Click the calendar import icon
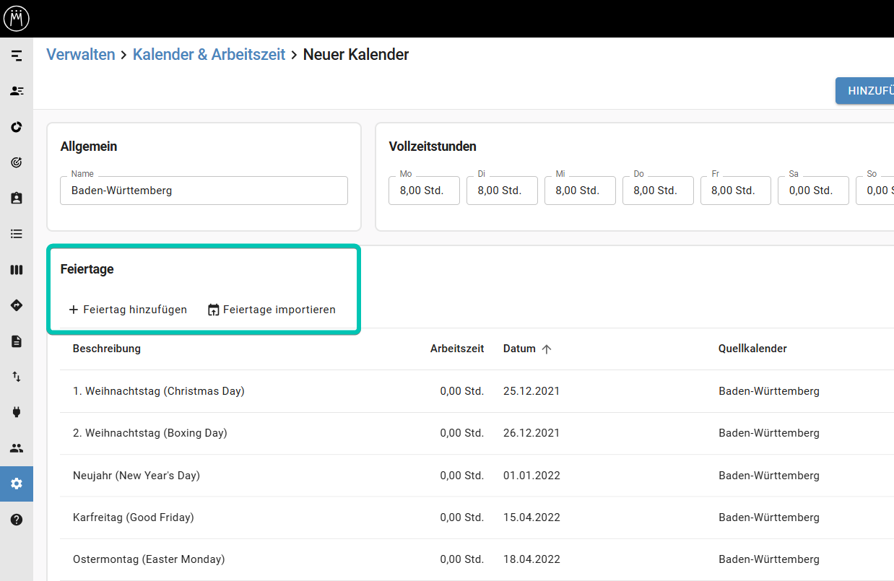The image size is (894, 581). [213, 310]
